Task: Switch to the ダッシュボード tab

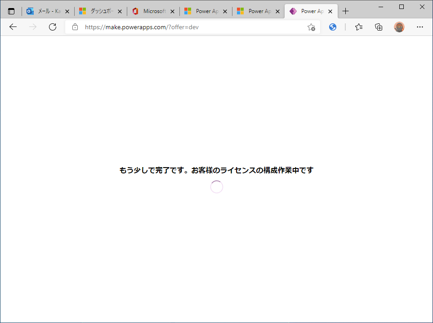Action: pyautogui.click(x=101, y=11)
